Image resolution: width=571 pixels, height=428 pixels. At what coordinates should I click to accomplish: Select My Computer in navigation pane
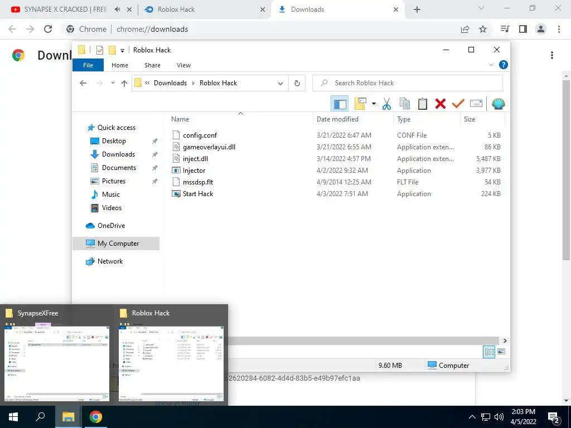pos(116,244)
